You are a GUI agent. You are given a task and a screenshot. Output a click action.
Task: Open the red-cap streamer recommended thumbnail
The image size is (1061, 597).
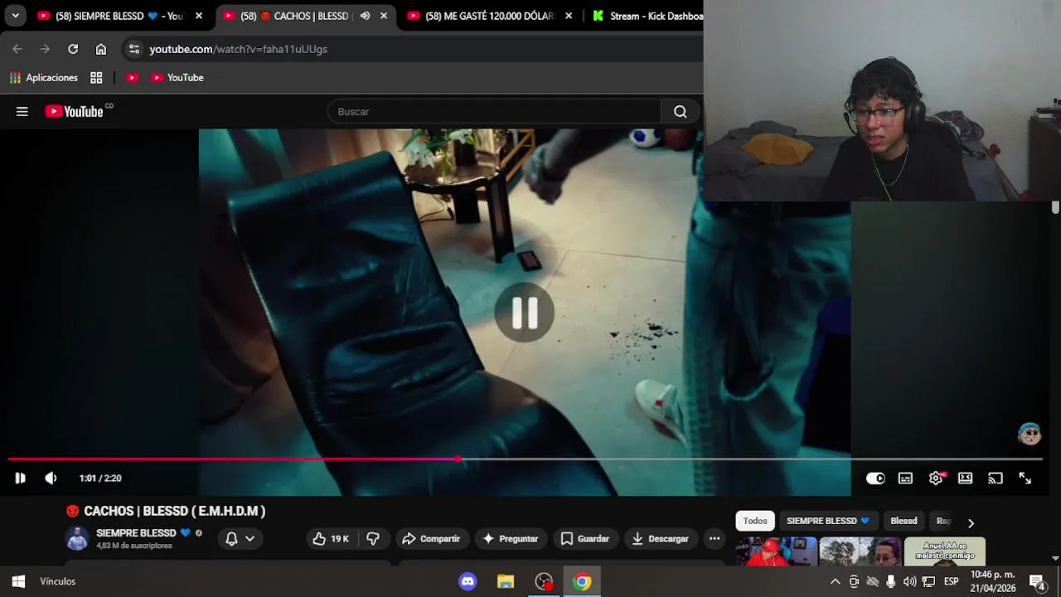click(x=775, y=551)
